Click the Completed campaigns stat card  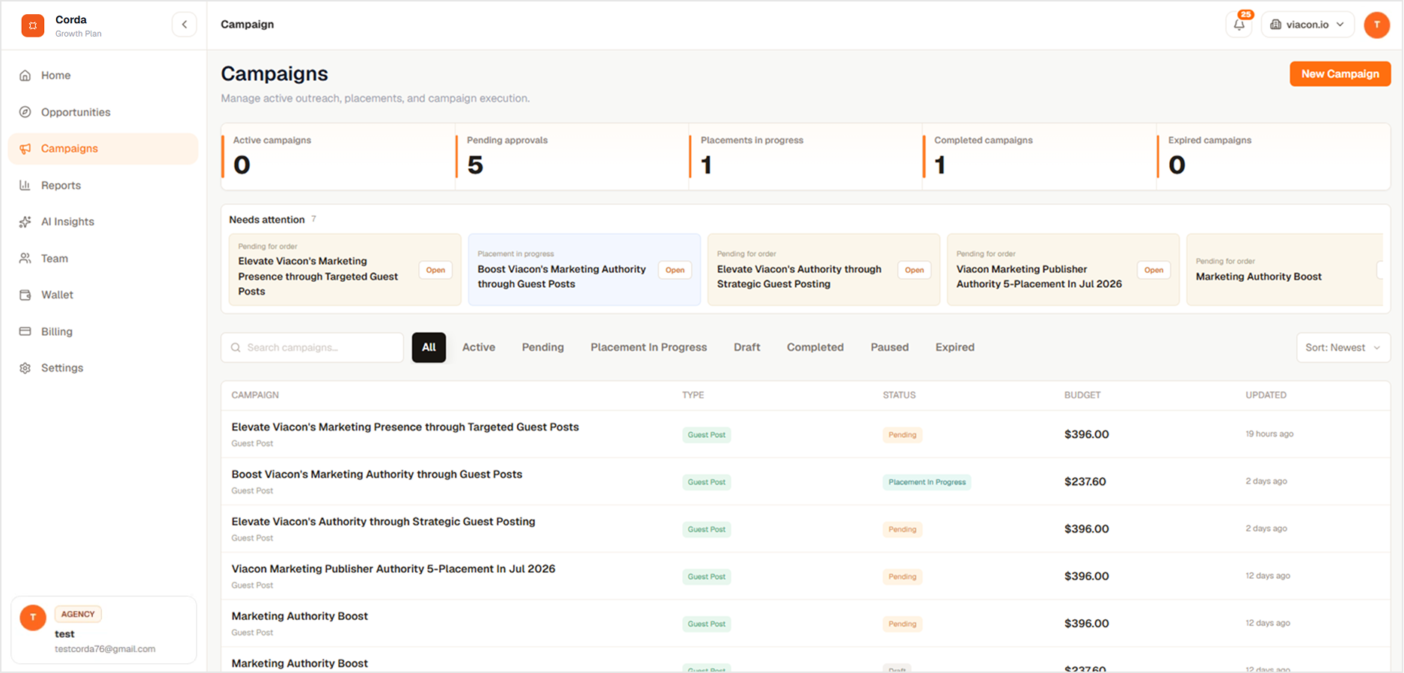pyautogui.click(x=1040, y=156)
